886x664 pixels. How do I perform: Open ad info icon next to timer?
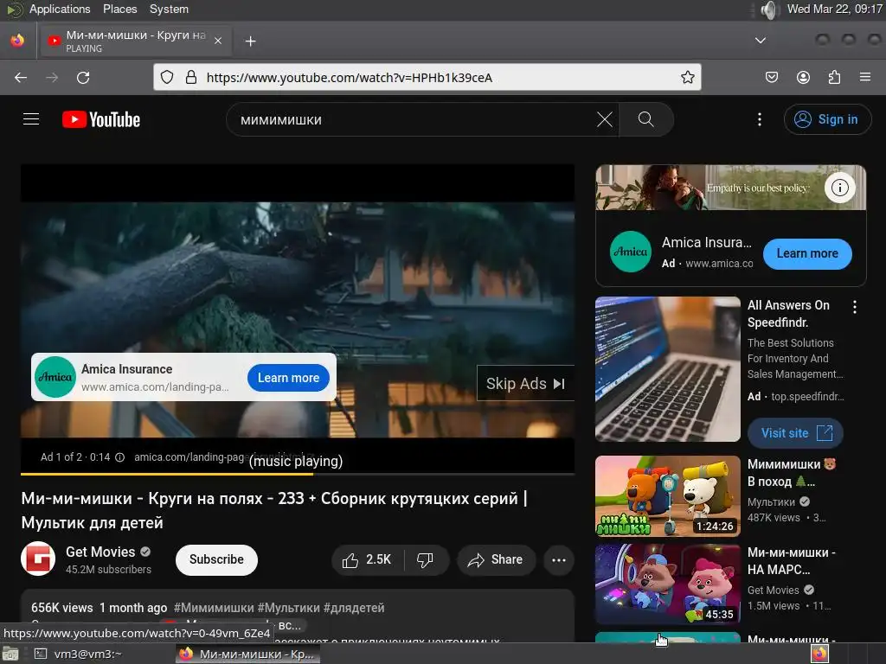[119, 457]
